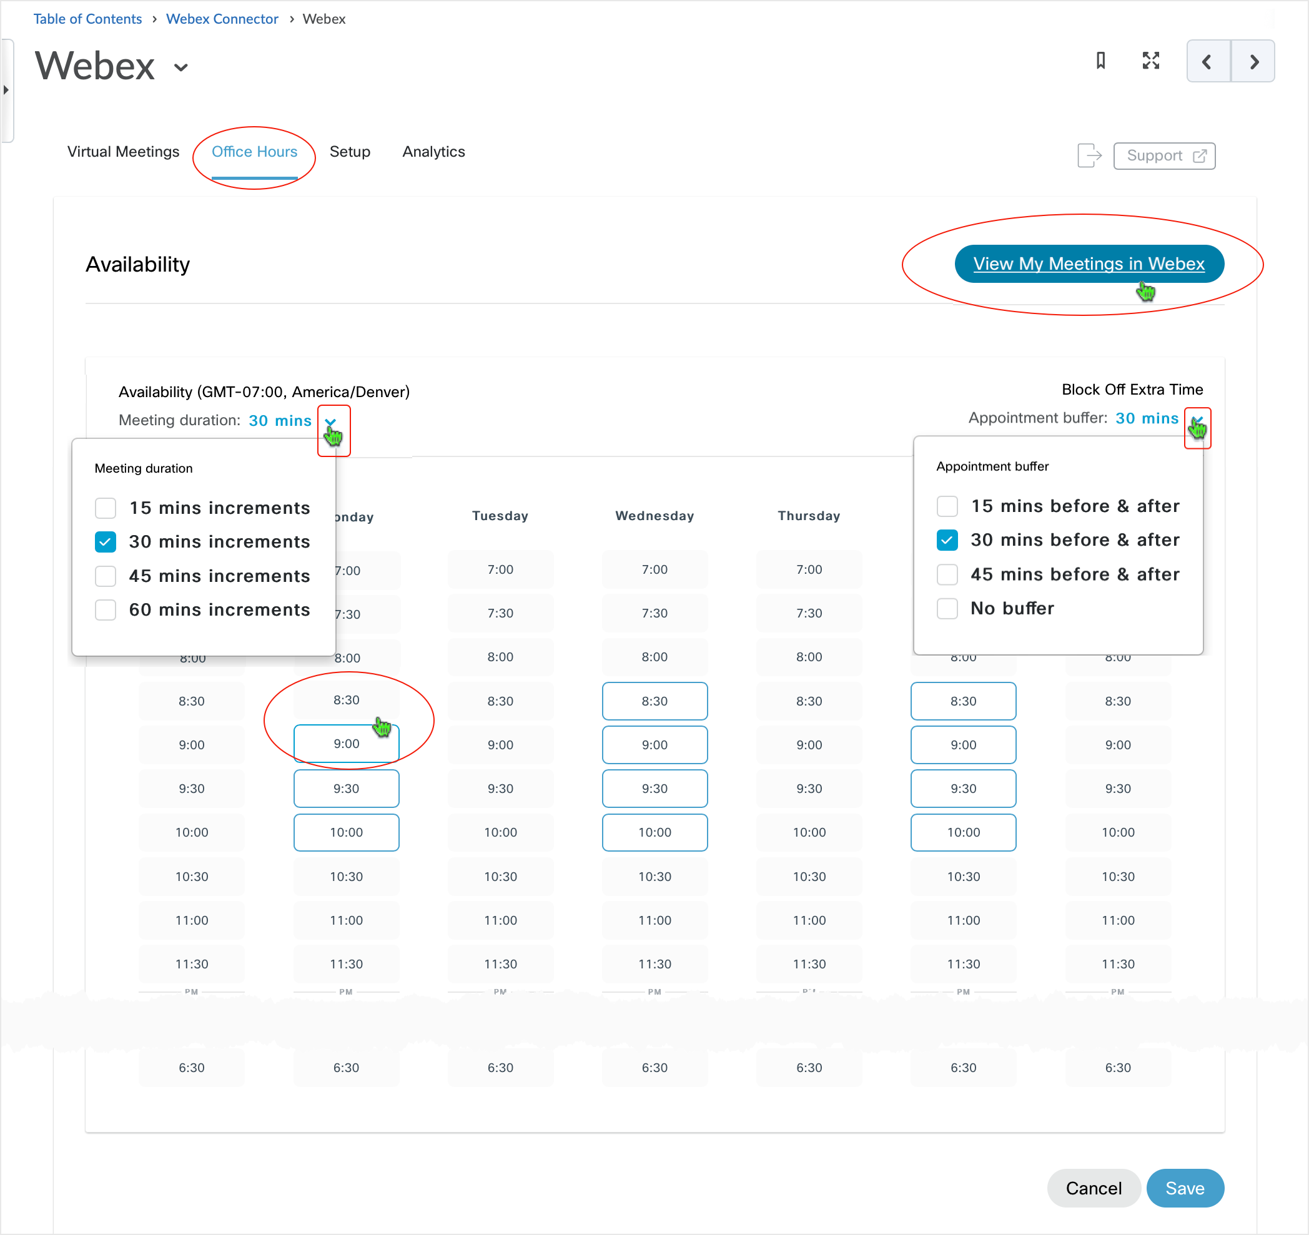Save the availability settings
The image size is (1309, 1235).
click(1185, 1188)
